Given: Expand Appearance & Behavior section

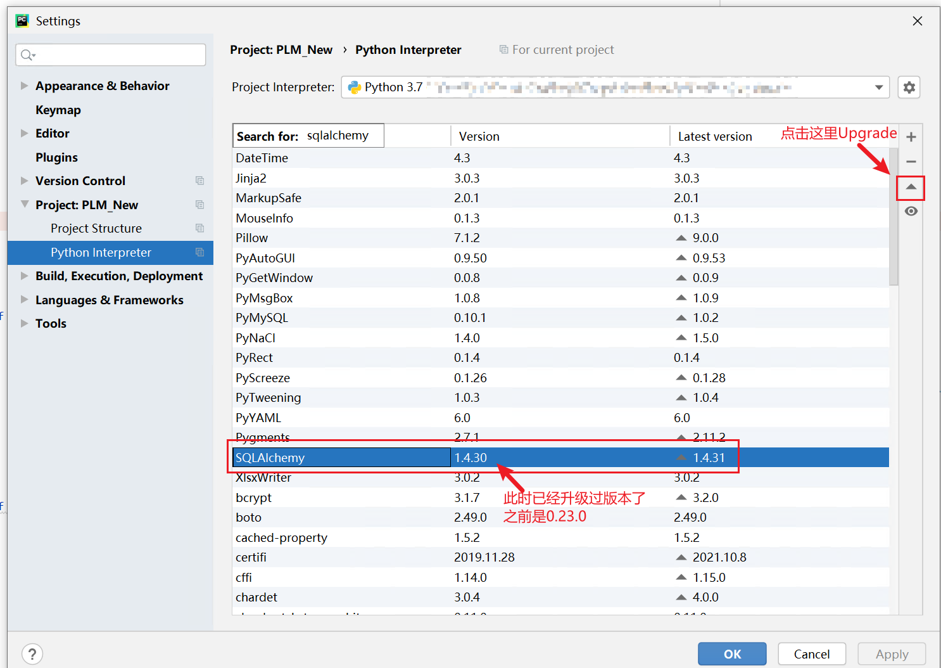Looking at the screenshot, I should click(24, 86).
